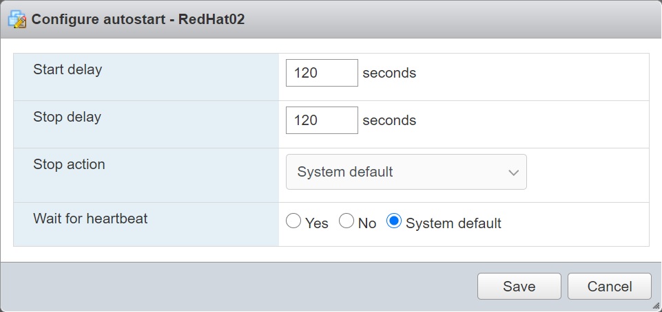Image resolution: width=662 pixels, height=312 pixels.
Task: Choose the No radio button for heartbeat
Action: [347, 221]
